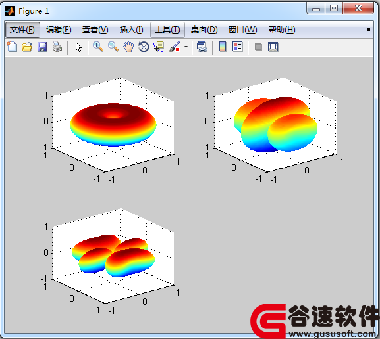Select the torus-shaped 3D plot
Viewport: 380px width, 339px height.
(x=113, y=125)
